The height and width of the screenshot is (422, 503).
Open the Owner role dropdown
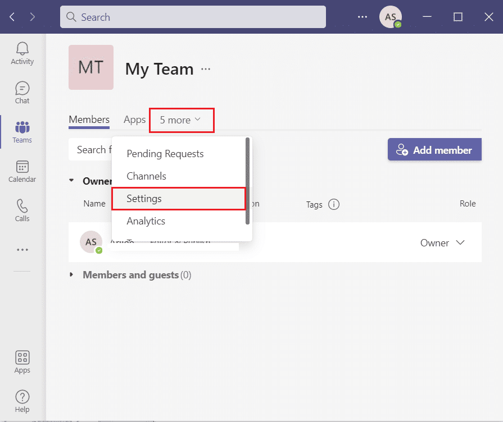[442, 243]
